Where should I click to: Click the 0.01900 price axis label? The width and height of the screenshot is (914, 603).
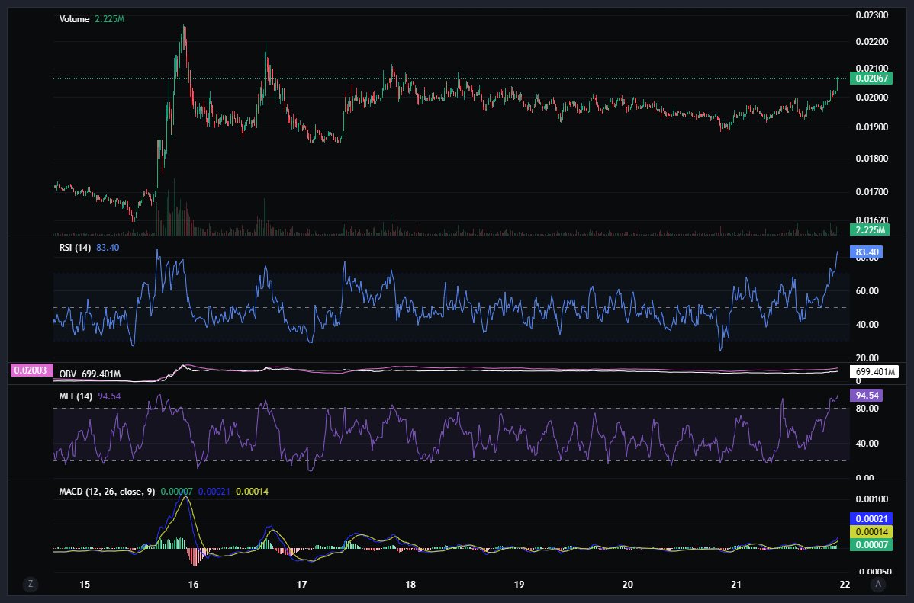point(871,127)
